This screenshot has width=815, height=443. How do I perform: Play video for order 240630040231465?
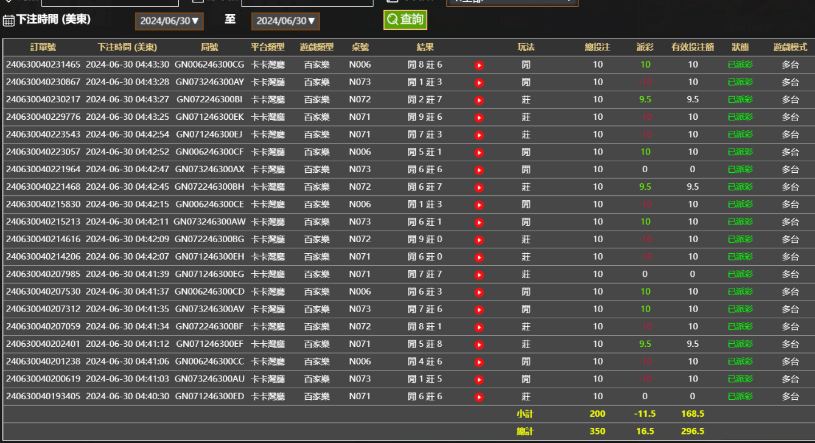pyautogui.click(x=479, y=65)
